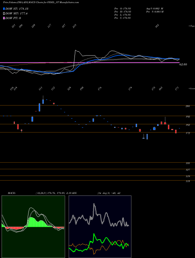Click the 116 low label above the candlesticks

(x=12, y=89)
